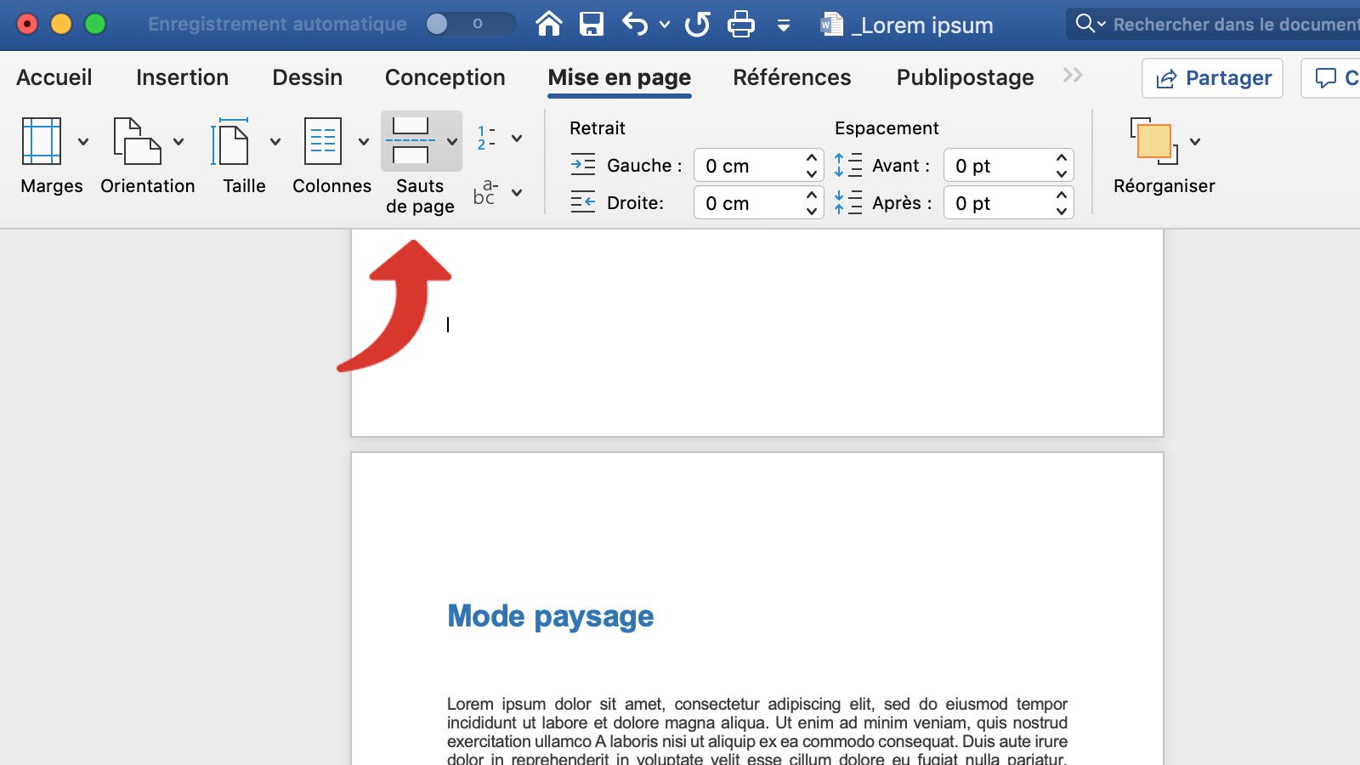Open the Marges margins menu icon

(42, 141)
